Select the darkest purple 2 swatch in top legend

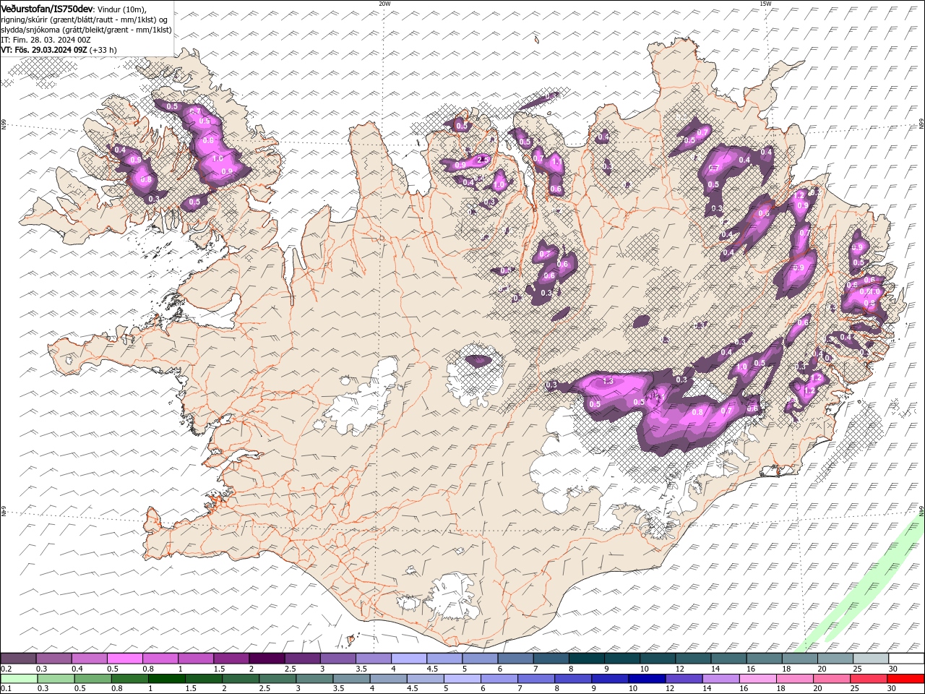[267, 659]
